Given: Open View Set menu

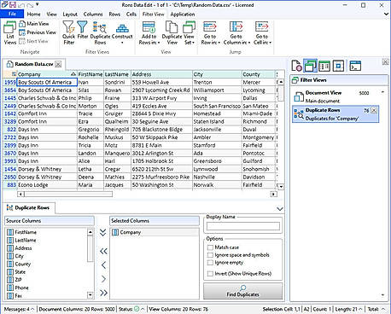Looking at the screenshot, I should [189, 33].
